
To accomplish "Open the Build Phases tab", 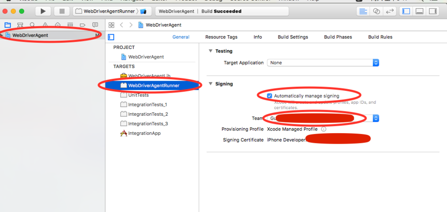I will (338, 37).
